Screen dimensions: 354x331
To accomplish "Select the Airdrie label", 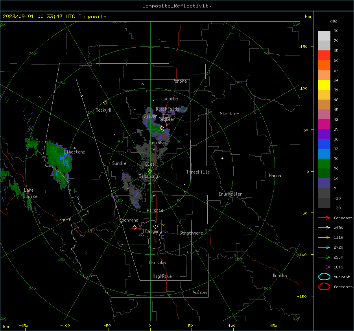I will coord(155,210).
